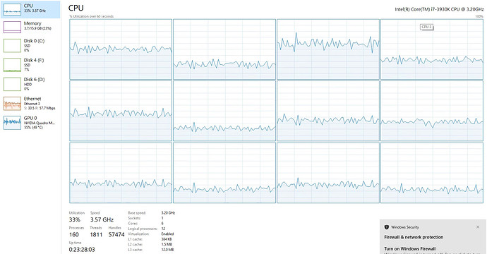Click '% Utilization over 60 seconds' label
This screenshot has height=254, width=487.
tap(91, 16)
